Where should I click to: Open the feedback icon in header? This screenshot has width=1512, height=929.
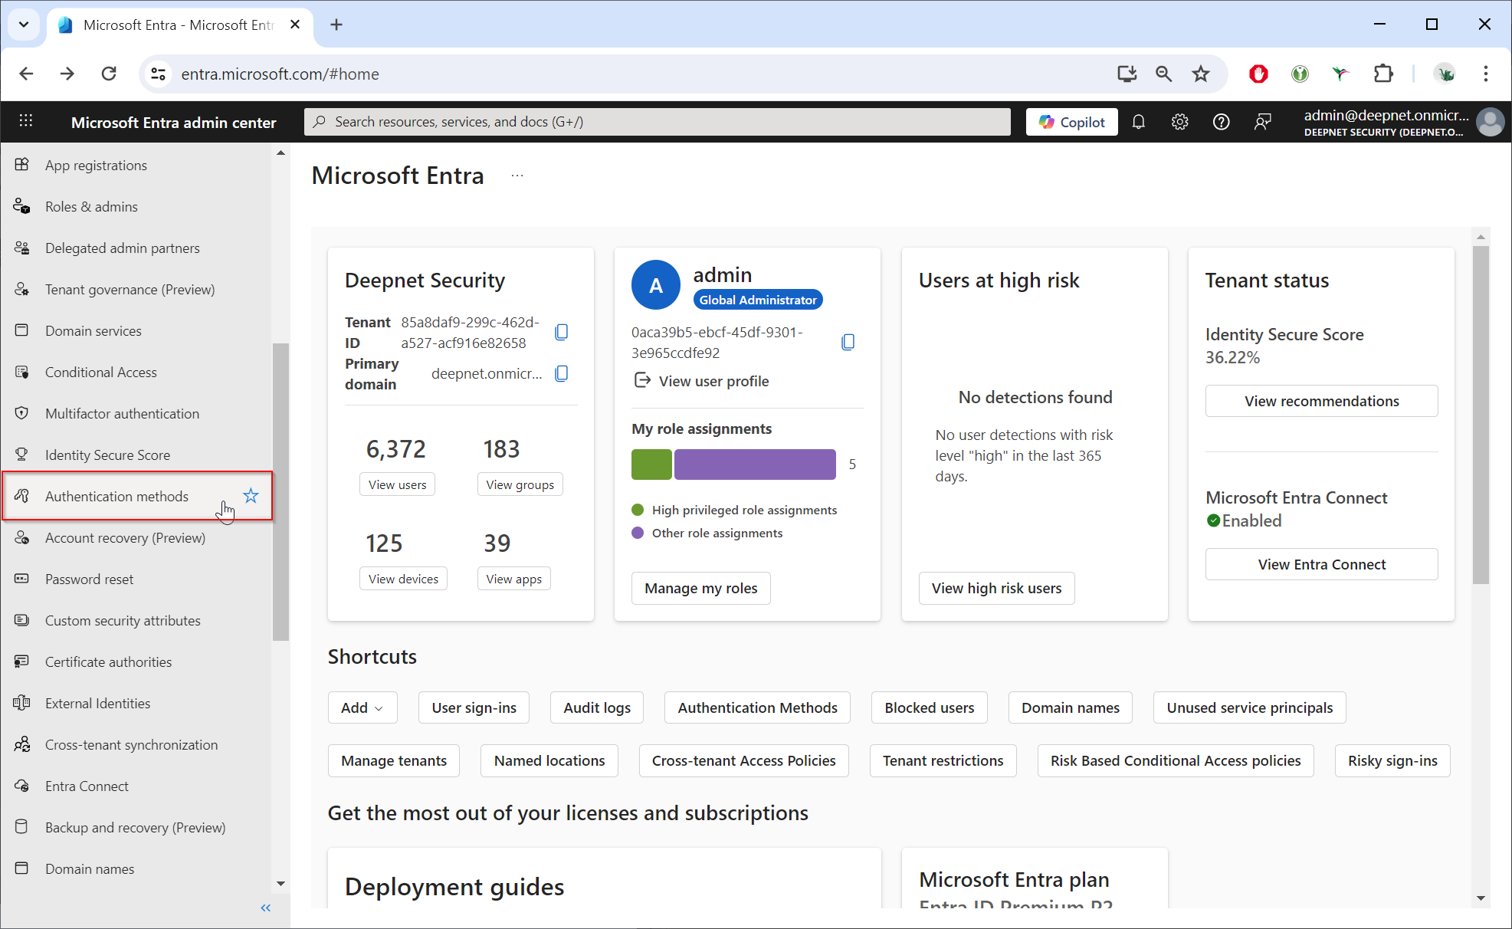coord(1262,122)
